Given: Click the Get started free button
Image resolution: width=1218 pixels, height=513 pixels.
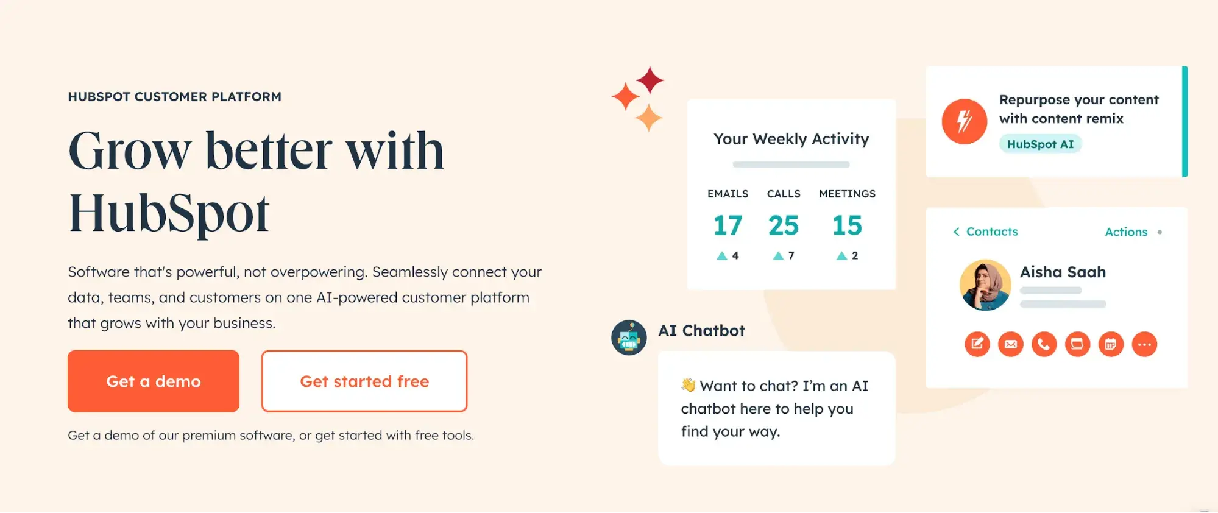Looking at the screenshot, I should pos(364,381).
